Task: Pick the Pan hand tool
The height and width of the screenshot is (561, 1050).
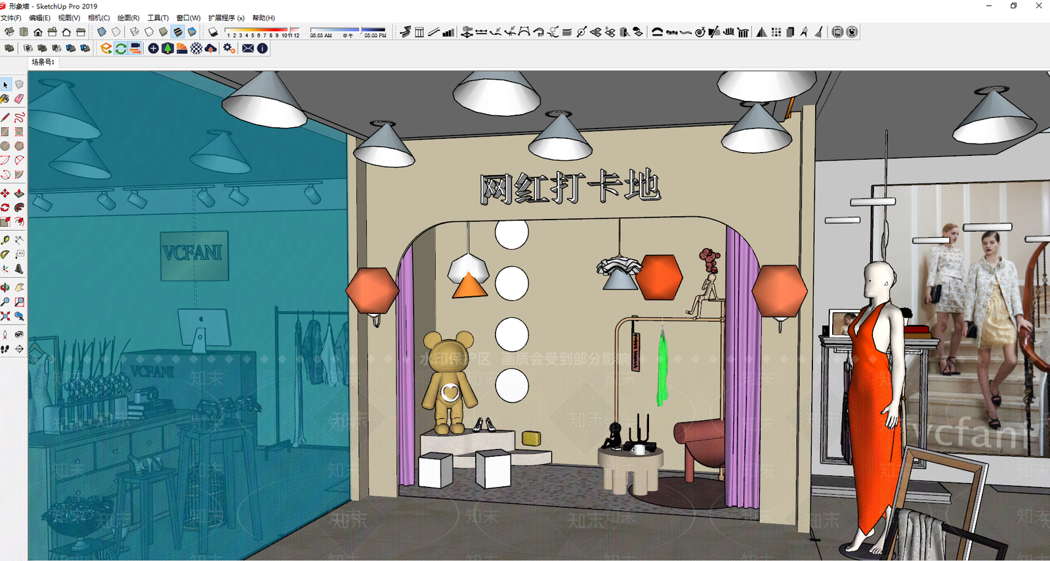Action: click(19, 287)
